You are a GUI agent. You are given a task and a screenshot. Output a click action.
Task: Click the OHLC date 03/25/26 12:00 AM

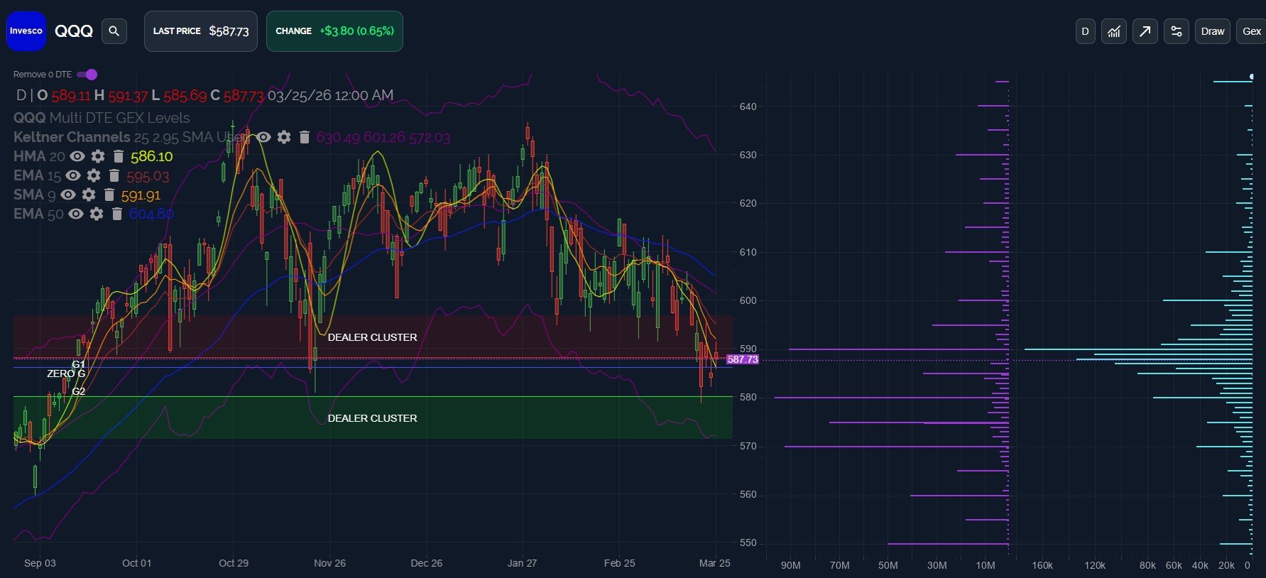click(x=330, y=95)
